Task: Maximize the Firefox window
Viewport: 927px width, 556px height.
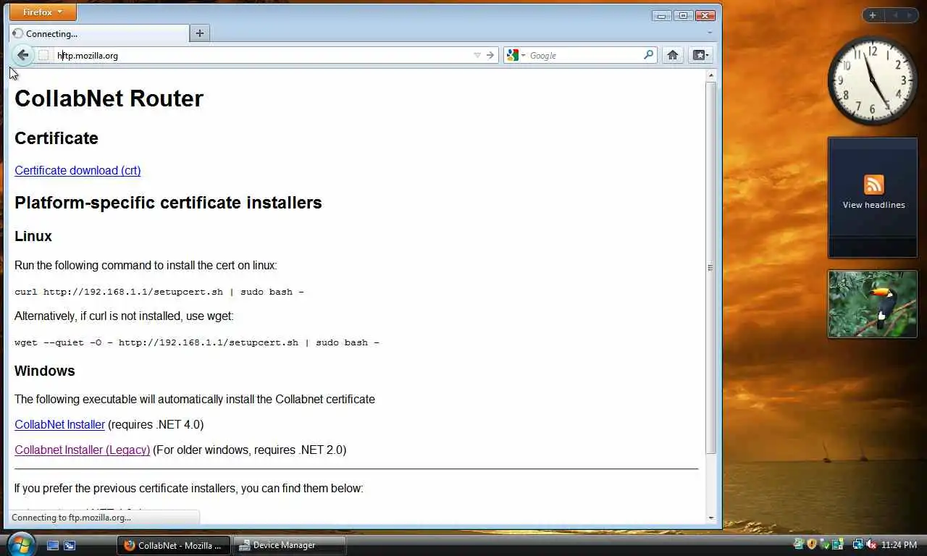Action: (x=683, y=15)
